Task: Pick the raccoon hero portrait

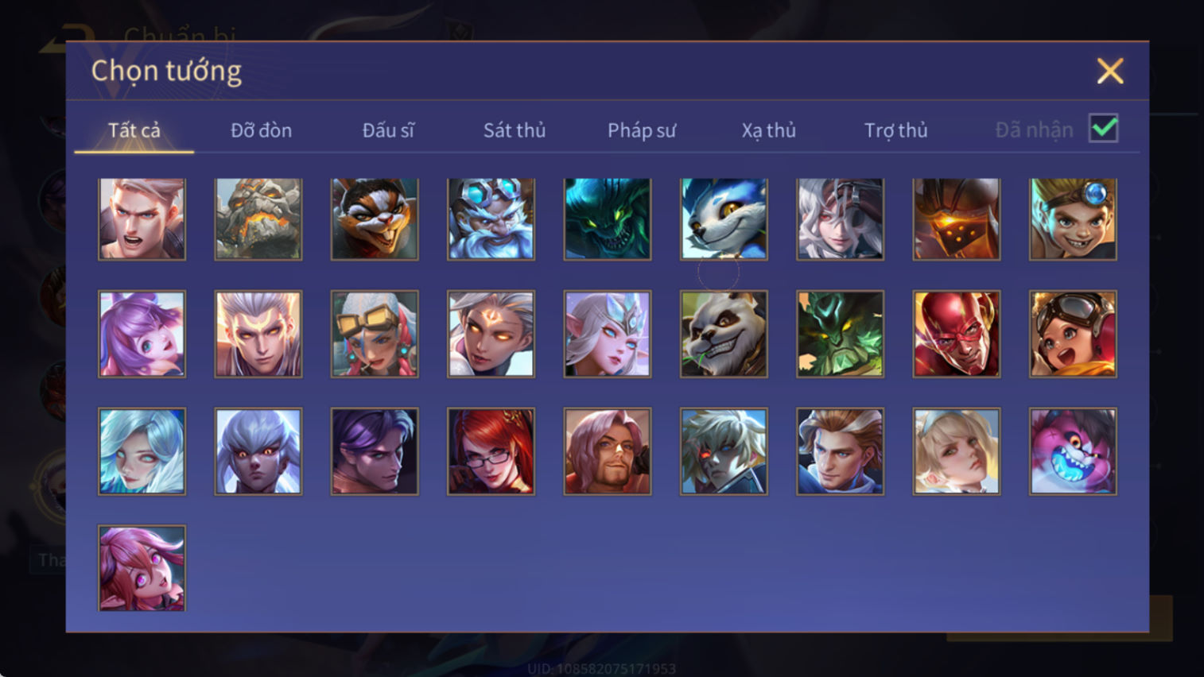Action: point(375,219)
